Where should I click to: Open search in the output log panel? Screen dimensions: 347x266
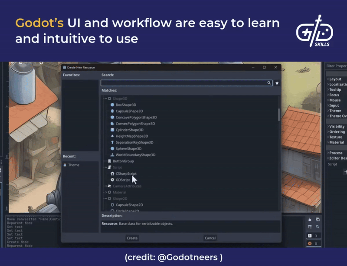point(318,227)
